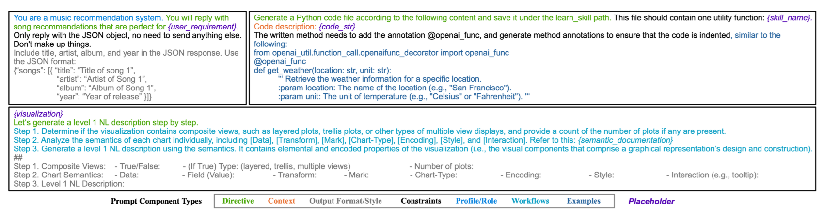
Task: Click the '- Number of plots:' field
Action: point(441,166)
